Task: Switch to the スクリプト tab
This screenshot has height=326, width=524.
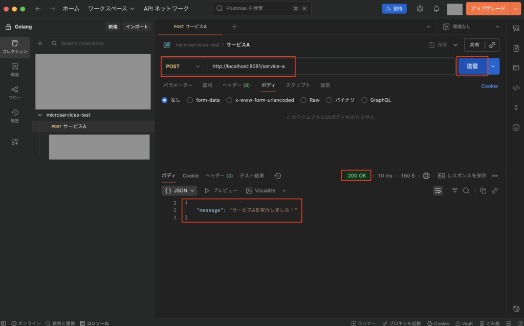Action: pos(298,85)
